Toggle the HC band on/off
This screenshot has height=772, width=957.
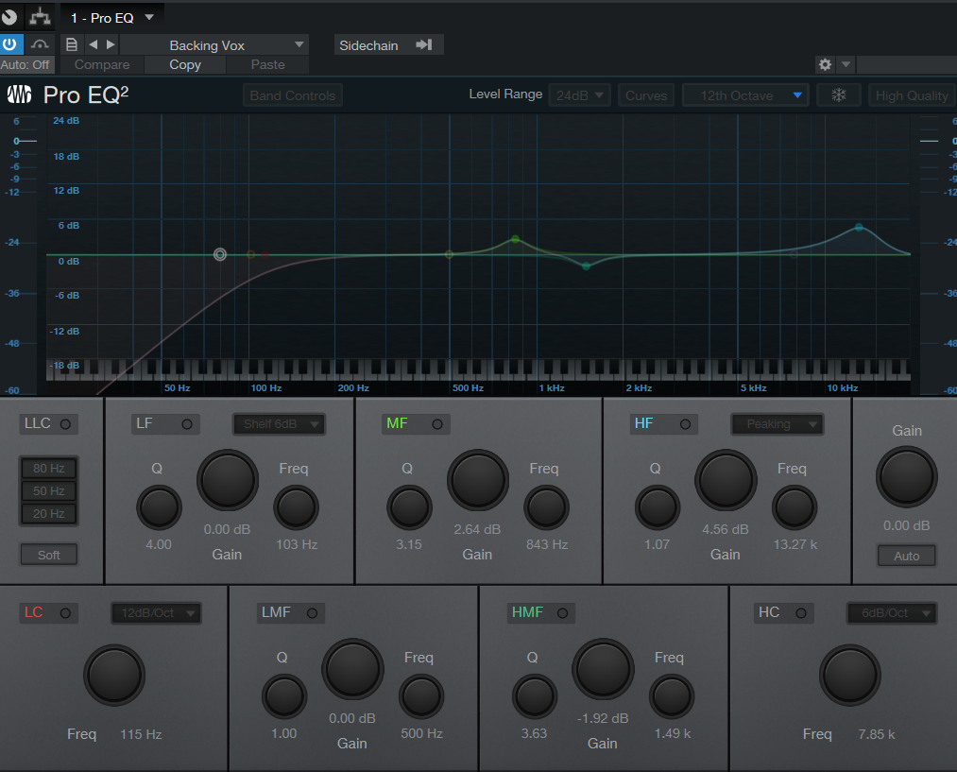(801, 612)
